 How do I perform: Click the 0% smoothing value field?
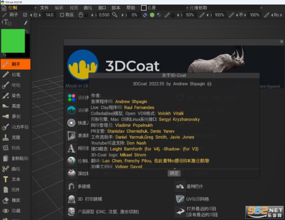point(134,15)
